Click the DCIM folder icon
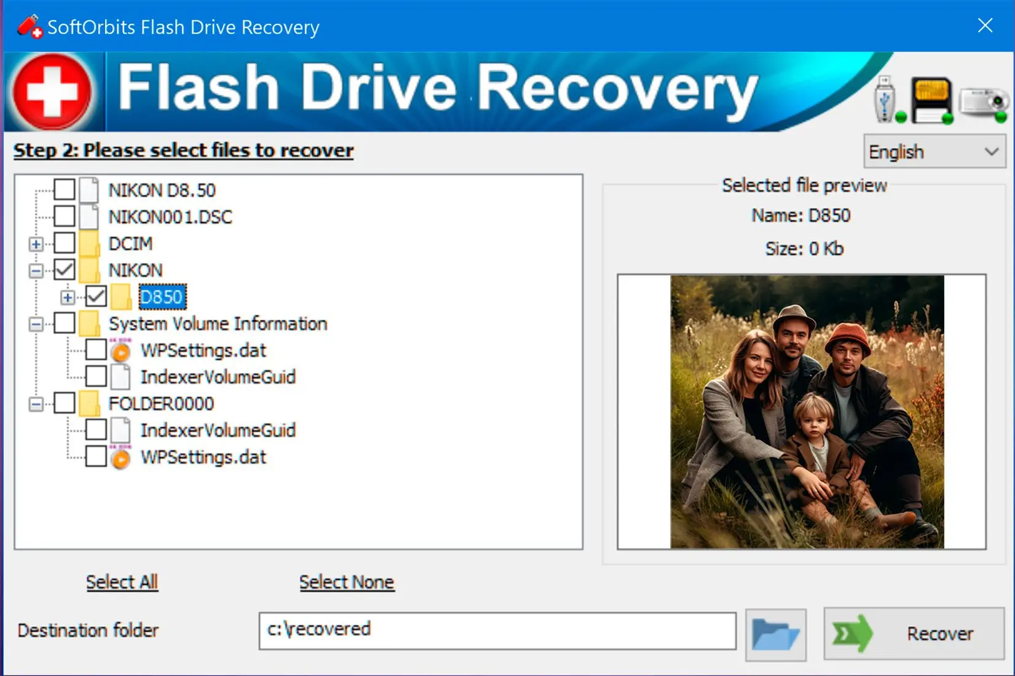The height and width of the screenshot is (676, 1015). click(89, 243)
